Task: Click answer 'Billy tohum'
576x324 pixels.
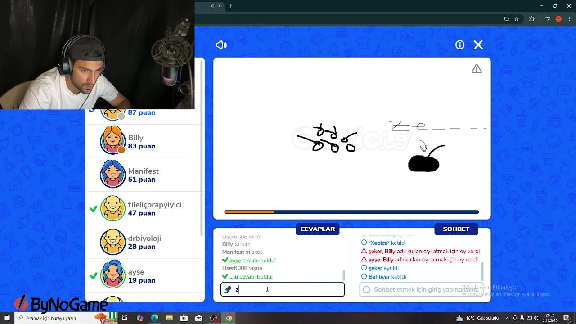Action: tap(236, 244)
